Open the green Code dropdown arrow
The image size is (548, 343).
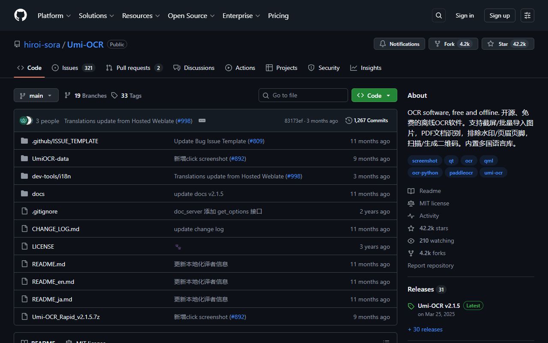pyautogui.click(x=388, y=95)
